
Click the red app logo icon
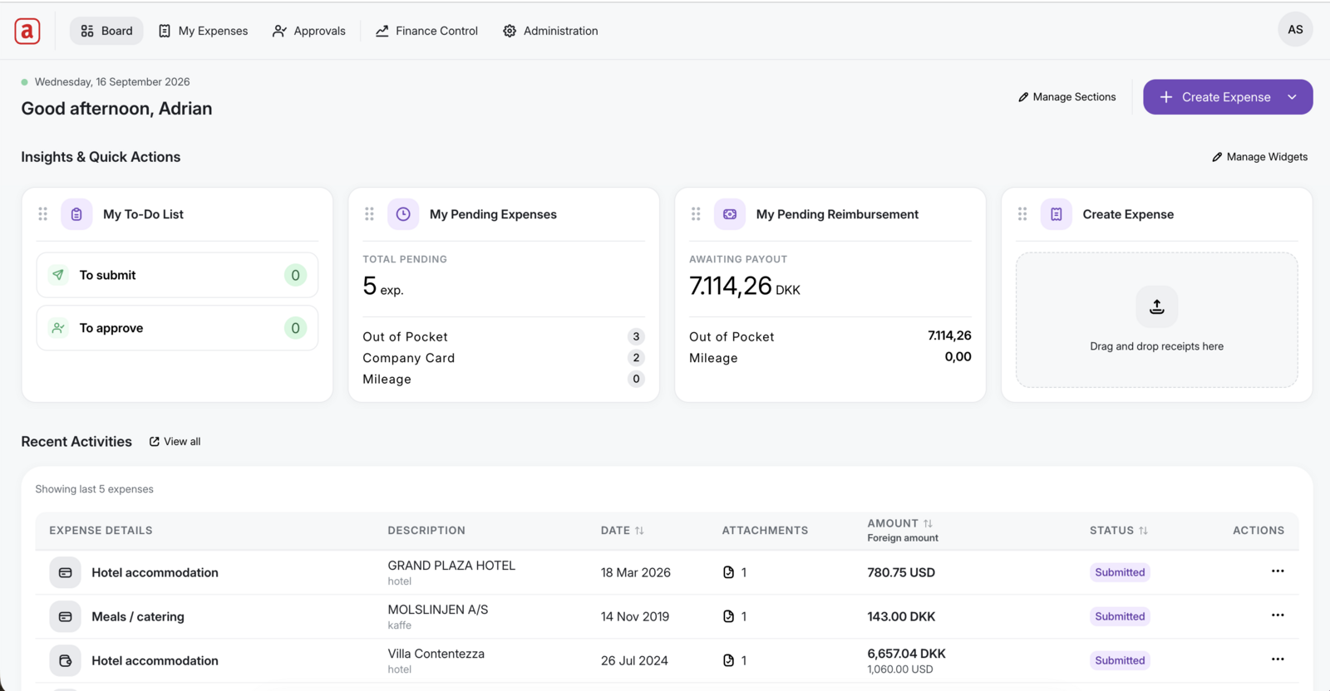coord(27,31)
